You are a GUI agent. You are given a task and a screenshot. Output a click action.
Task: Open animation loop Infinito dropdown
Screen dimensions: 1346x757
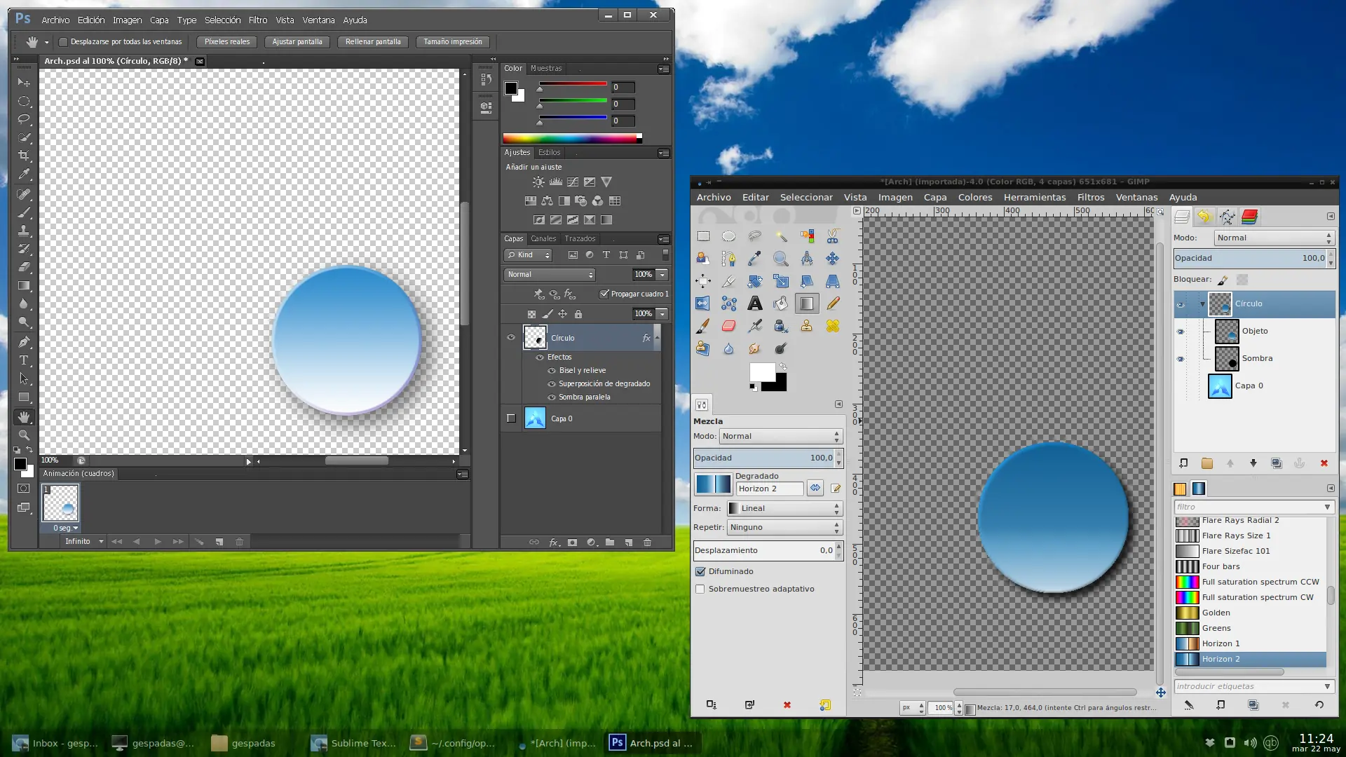tap(84, 541)
